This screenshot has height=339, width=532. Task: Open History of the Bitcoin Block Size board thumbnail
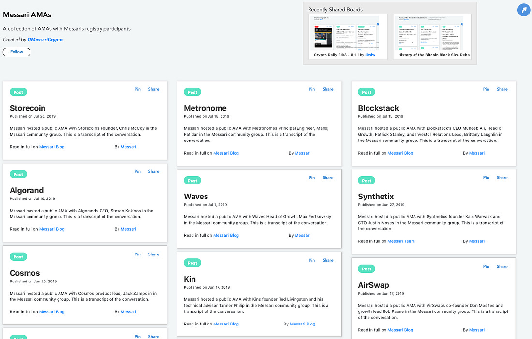(432, 37)
